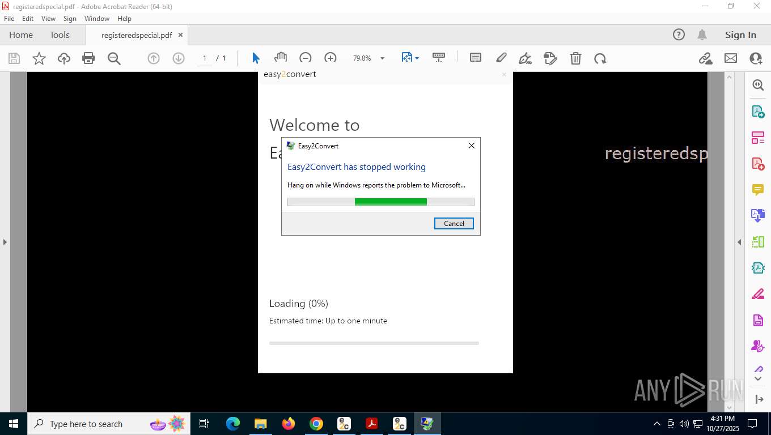771x435 pixels.
Task: Open the Edit PDF sidebar tool
Action: 758,138
